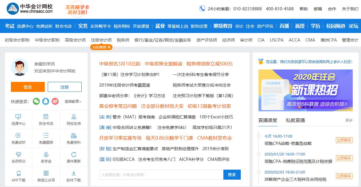Click 帮助 in the top header
Viewport: 361px width, 187px height.
coord(304,9)
